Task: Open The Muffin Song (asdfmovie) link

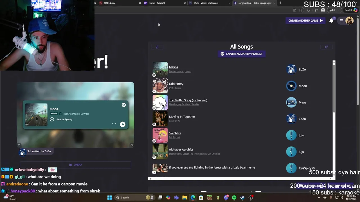Action: tap(188, 100)
